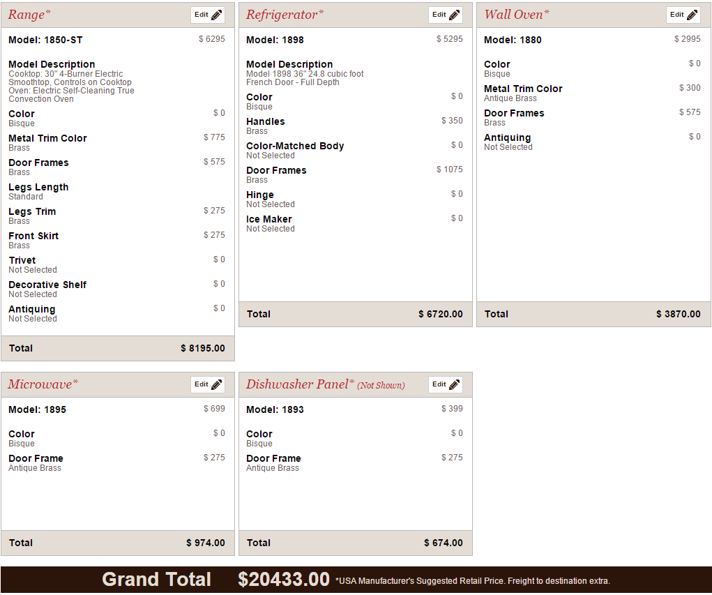
Task: Click the Color-Matched Body option label
Action: pyautogui.click(x=295, y=146)
